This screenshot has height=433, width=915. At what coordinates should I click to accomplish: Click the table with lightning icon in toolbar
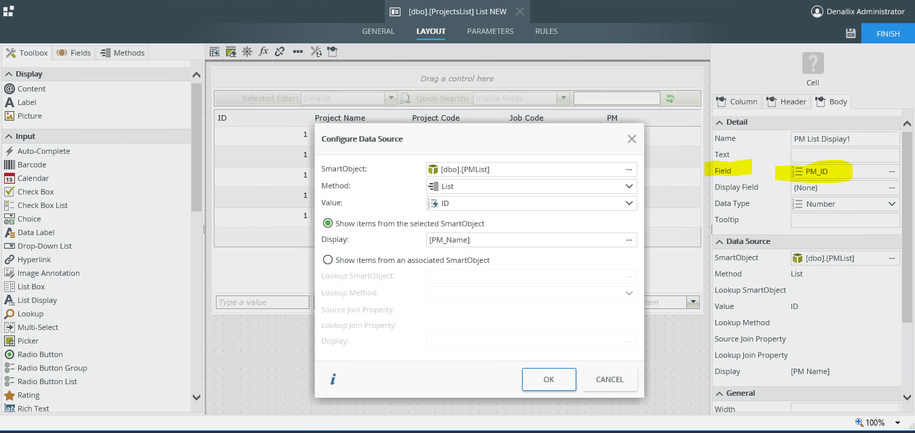tap(214, 51)
